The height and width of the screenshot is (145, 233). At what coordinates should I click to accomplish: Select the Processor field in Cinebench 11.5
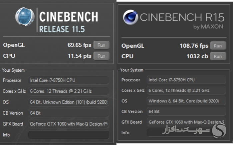[69, 80]
